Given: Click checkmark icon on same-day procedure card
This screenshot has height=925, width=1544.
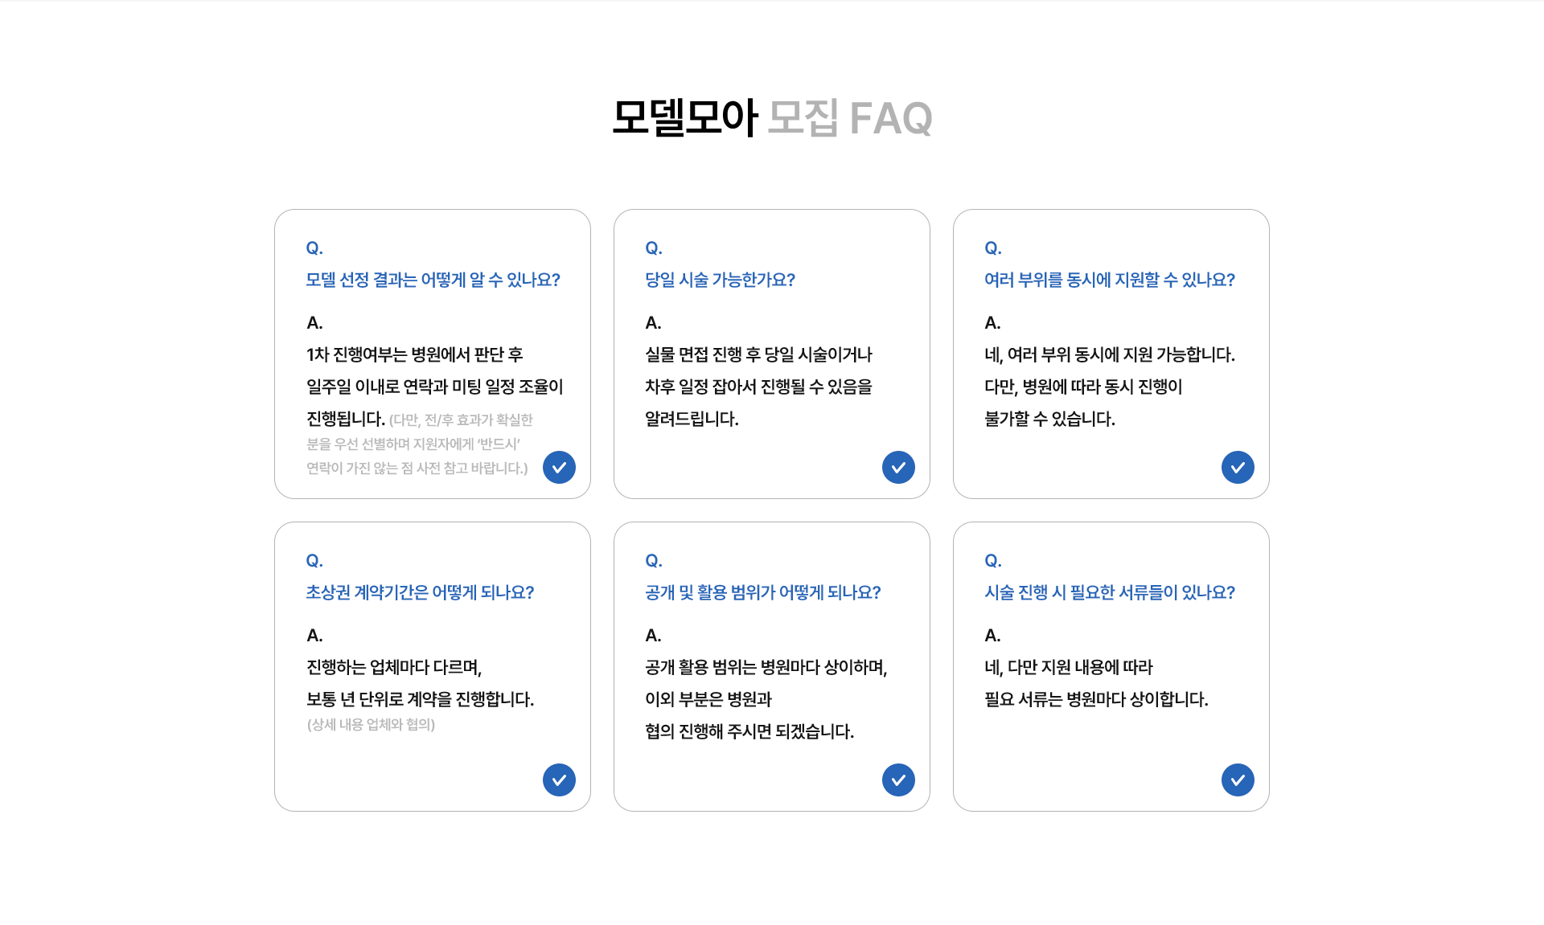Looking at the screenshot, I should 898,467.
